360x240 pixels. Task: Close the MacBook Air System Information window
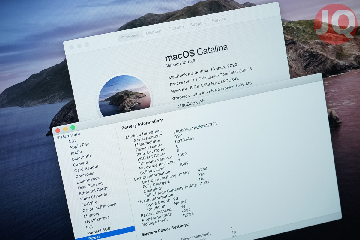click(x=58, y=130)
